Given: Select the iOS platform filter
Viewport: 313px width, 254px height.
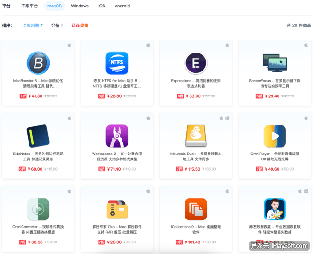Looking at the screenshot, I should tap(102, 6).
